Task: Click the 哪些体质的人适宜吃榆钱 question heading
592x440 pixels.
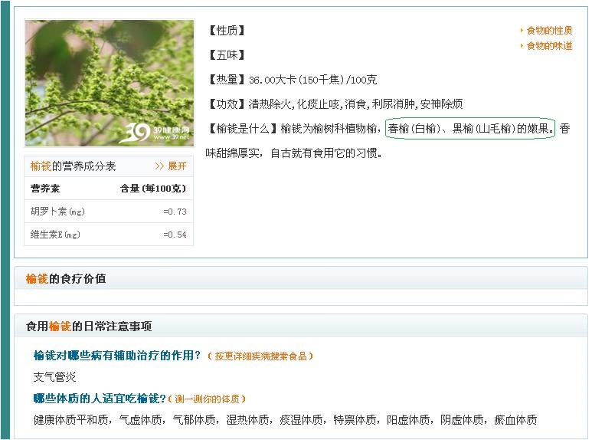Action: pyautogui.click(x=100, y=399)
